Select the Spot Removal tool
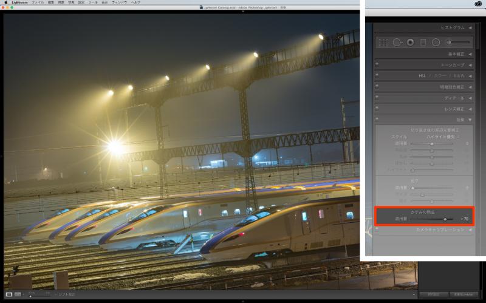 tap(397, 43)
